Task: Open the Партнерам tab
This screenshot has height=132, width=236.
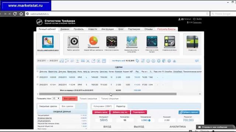Action: pos(134,29)
